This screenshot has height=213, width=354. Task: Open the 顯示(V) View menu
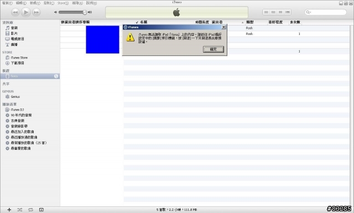[x=35, y=3]
